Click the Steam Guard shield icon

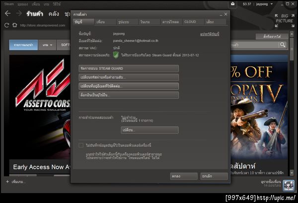pyautogui.click(x=116, y=55)
